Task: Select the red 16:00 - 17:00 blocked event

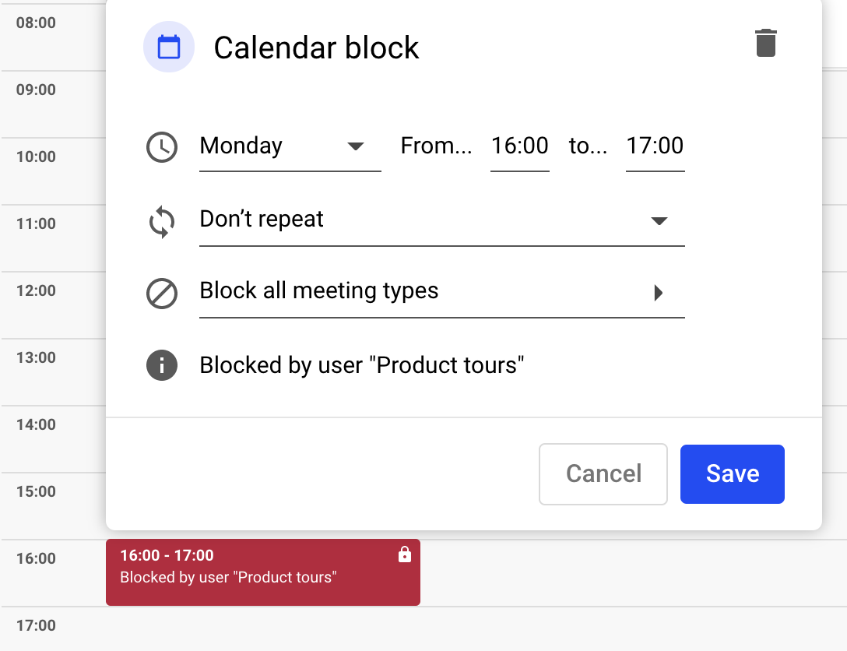Action: pos(262,572)
